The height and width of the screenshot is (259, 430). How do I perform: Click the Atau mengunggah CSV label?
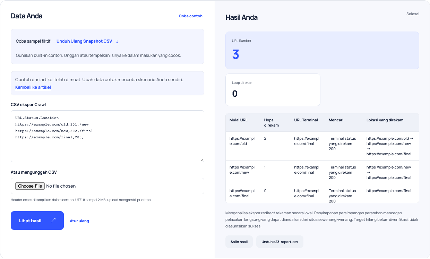(x=34, y=172)
